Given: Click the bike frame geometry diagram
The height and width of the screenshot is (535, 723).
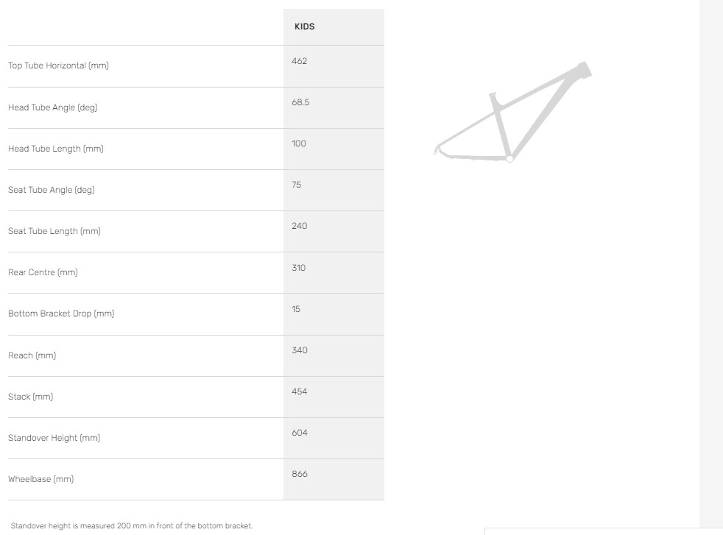Looking at the screenshot, I should click(513, 113).
